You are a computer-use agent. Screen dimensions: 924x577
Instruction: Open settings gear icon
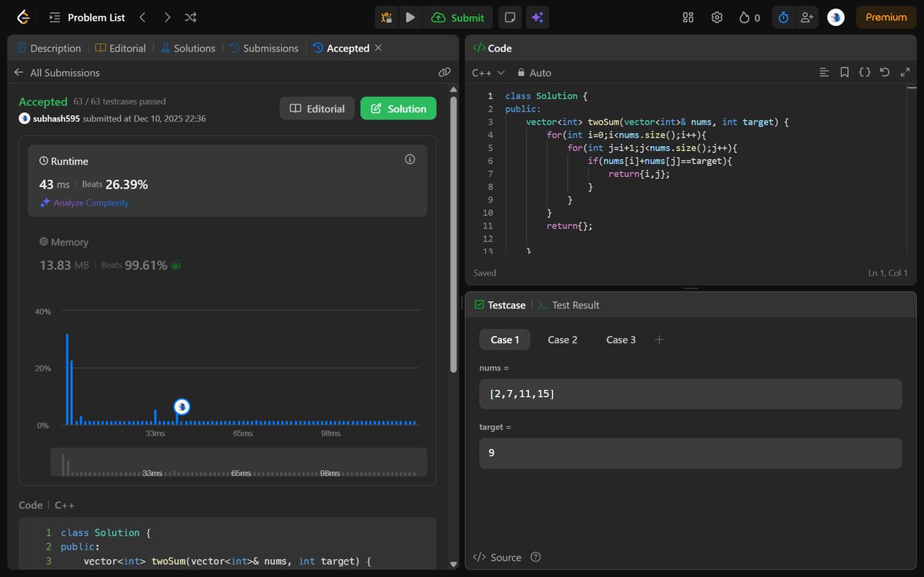pyautogui.click(x=717, y=17)
